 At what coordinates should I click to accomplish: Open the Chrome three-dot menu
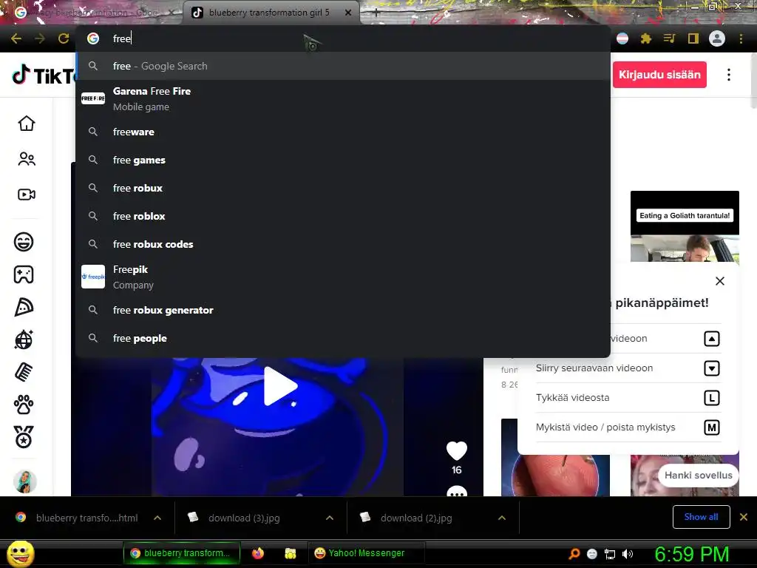click(x=741, y=38)
